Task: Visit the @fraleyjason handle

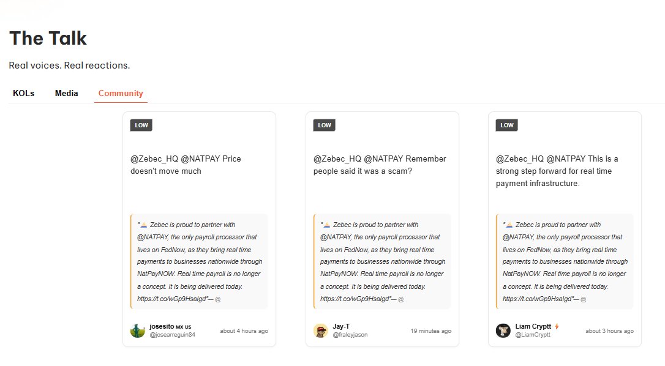Action: (x=350, y=335)
